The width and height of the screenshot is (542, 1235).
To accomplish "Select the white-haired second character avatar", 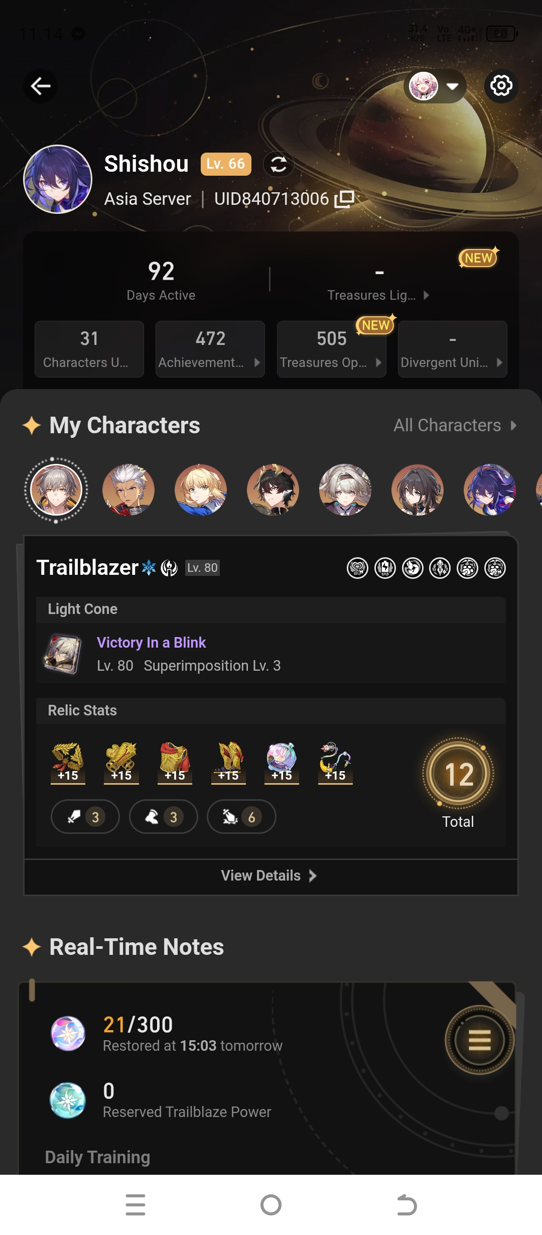I will coord(128,489).
